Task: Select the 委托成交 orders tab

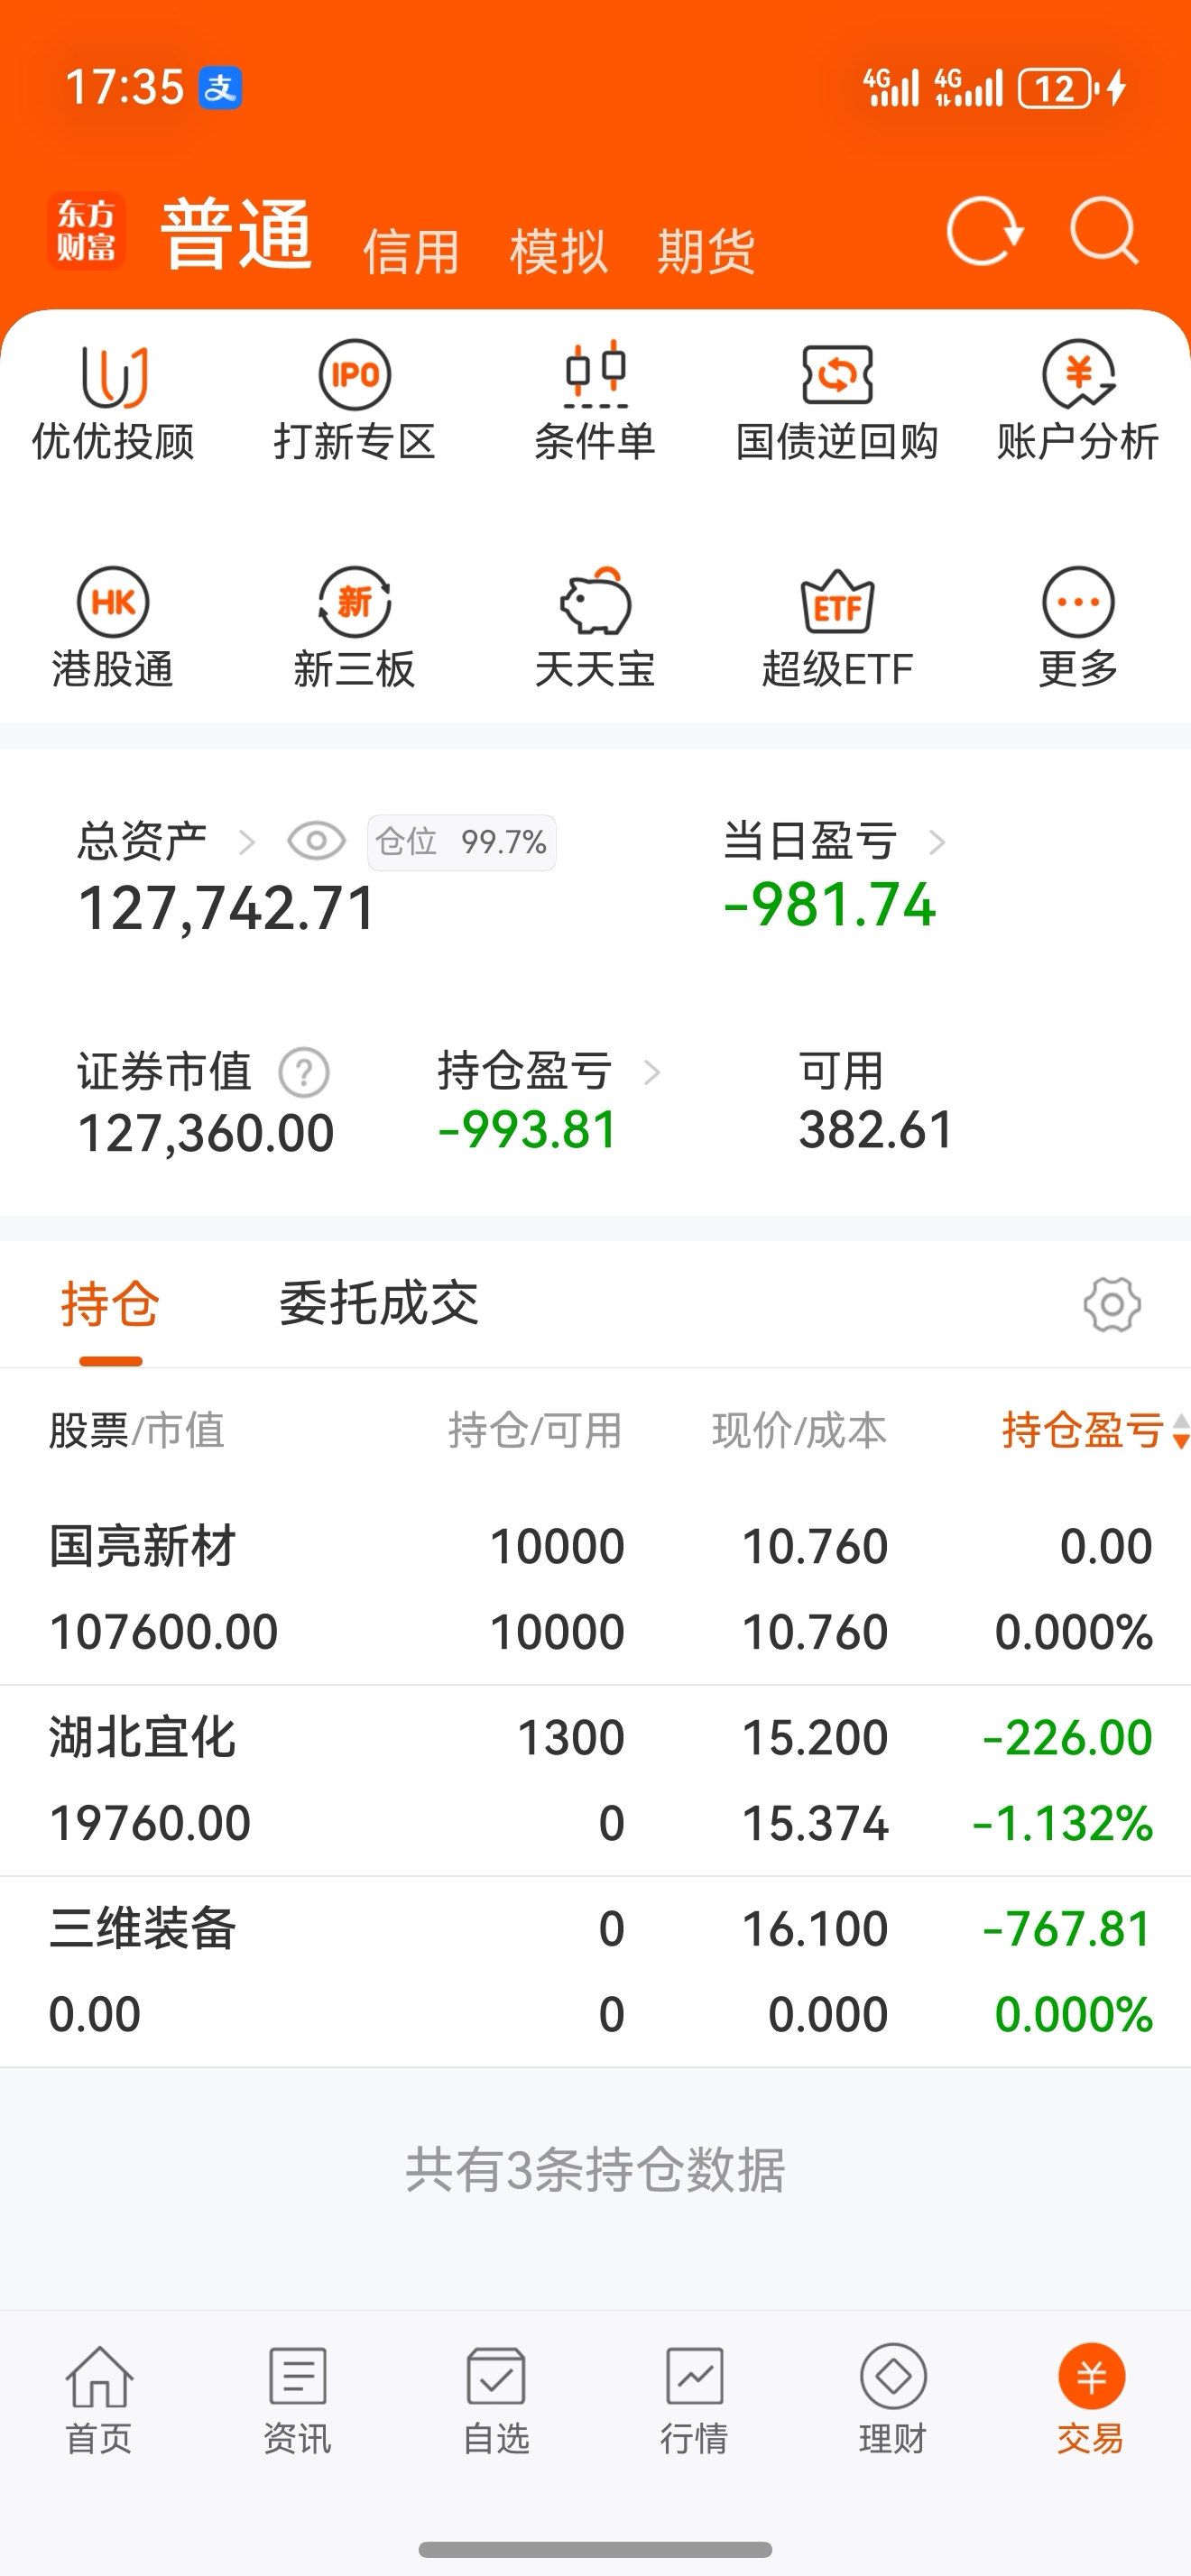Action: pos(379,1304)
